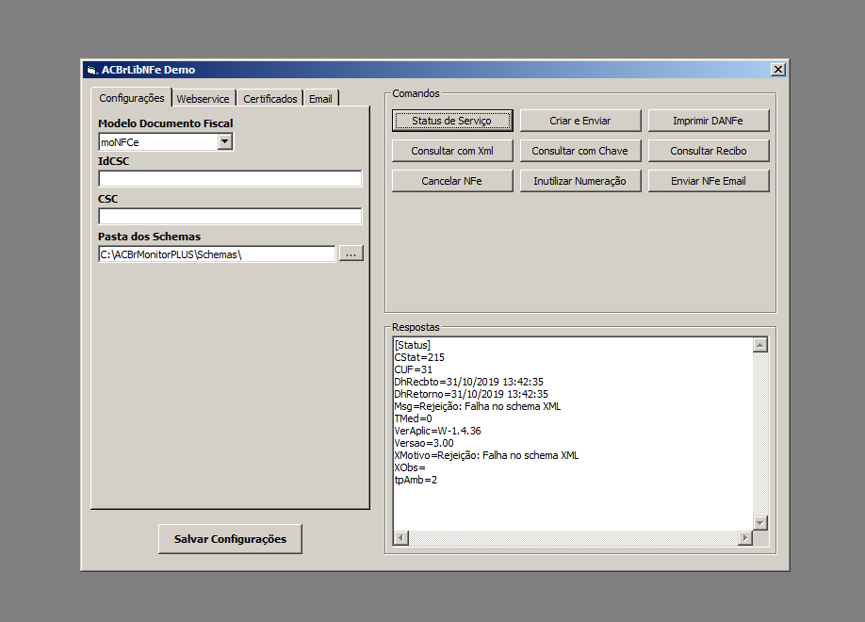This screenshot has width=865, height=622.
Task: Click scroll down arrow in Respostas box
Action: tap(760, 523)
